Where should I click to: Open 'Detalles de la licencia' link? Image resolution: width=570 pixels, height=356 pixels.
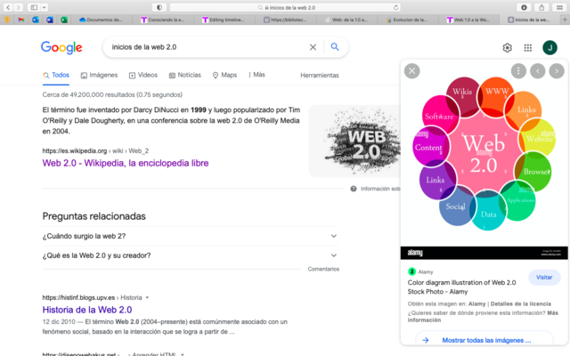pos(520,303)
